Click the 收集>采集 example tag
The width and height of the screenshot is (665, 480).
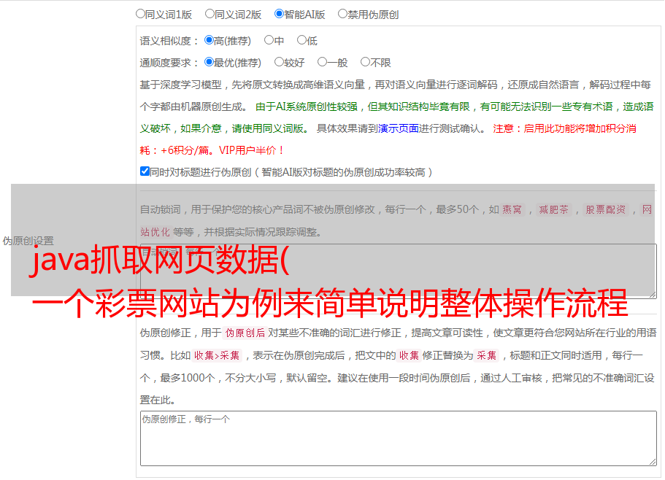(x=217, y=355)
